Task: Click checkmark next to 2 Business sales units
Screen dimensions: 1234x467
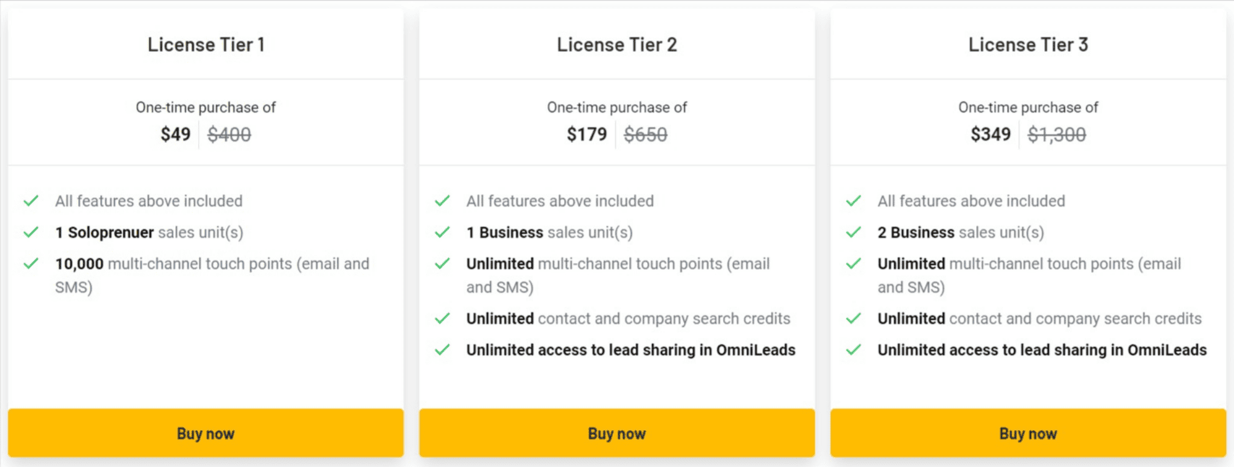Action: tap(853, 232)
